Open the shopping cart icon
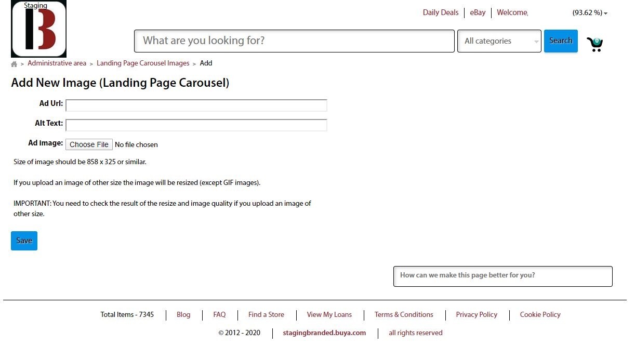This screenshot has width=635, height=345. click(595, 44)
